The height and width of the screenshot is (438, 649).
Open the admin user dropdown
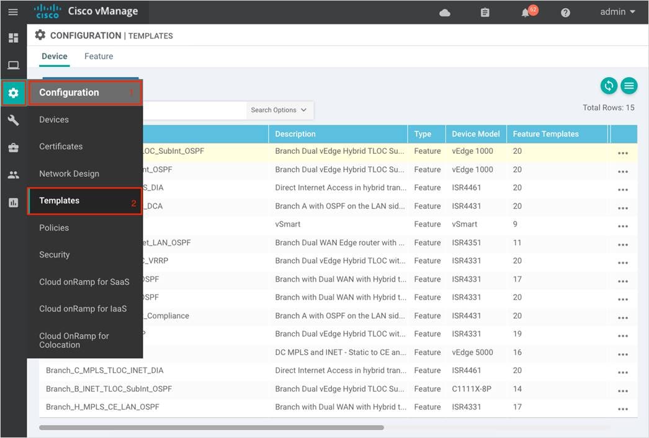617,12
